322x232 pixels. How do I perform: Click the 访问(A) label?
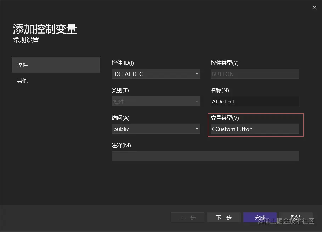(120, 118)
